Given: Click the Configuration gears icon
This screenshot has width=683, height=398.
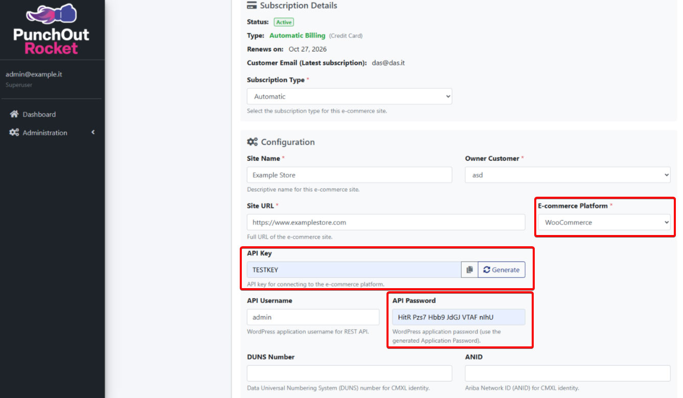Looking at the screenshot, I should click(252, 142).
